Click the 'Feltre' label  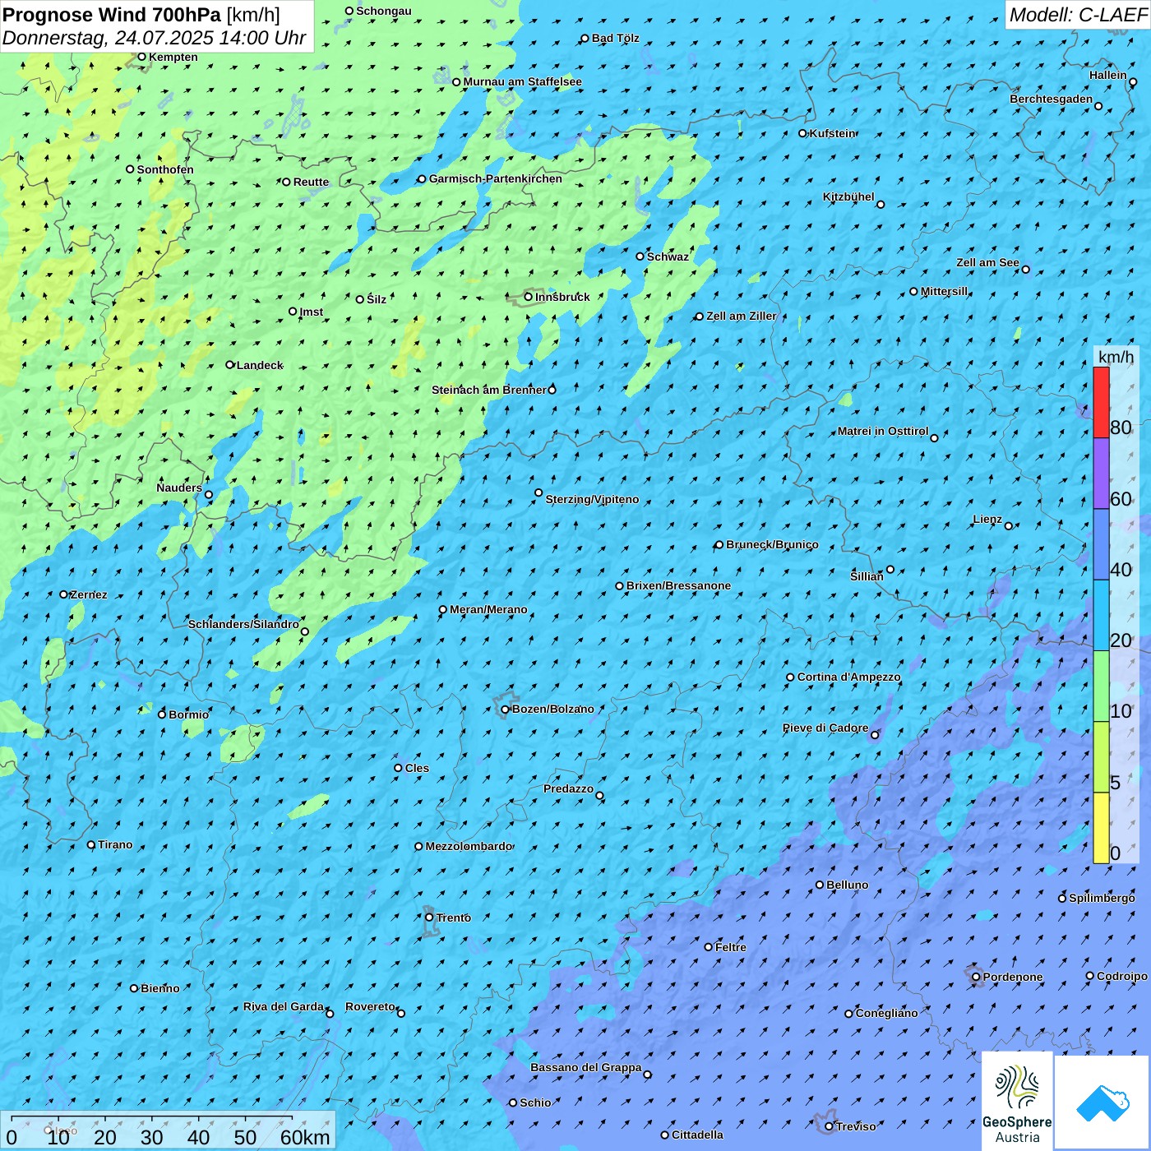(x=731, y=947)
